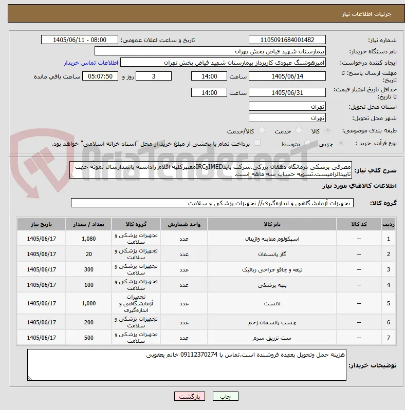Select the کالا radio button
Viewport: 405px width, 410px height.
coord(327,130)
